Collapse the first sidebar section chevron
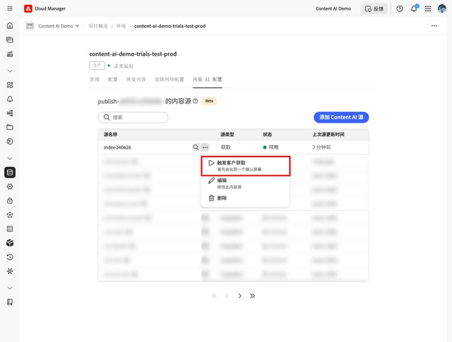Image resolution: width=452 pixels, height=342 pixels. pos(10,71)
